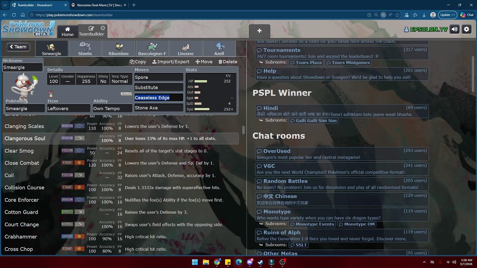This screenshot has height=268, width=477.
Task: Select the Spore move slot
Action: click(x=159, y=77)
